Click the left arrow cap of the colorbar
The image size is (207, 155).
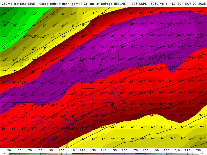pyautogui.click(x=6, y=154)
